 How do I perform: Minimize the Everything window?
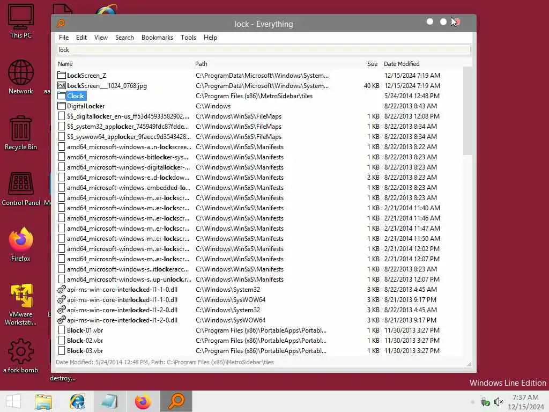430,21
